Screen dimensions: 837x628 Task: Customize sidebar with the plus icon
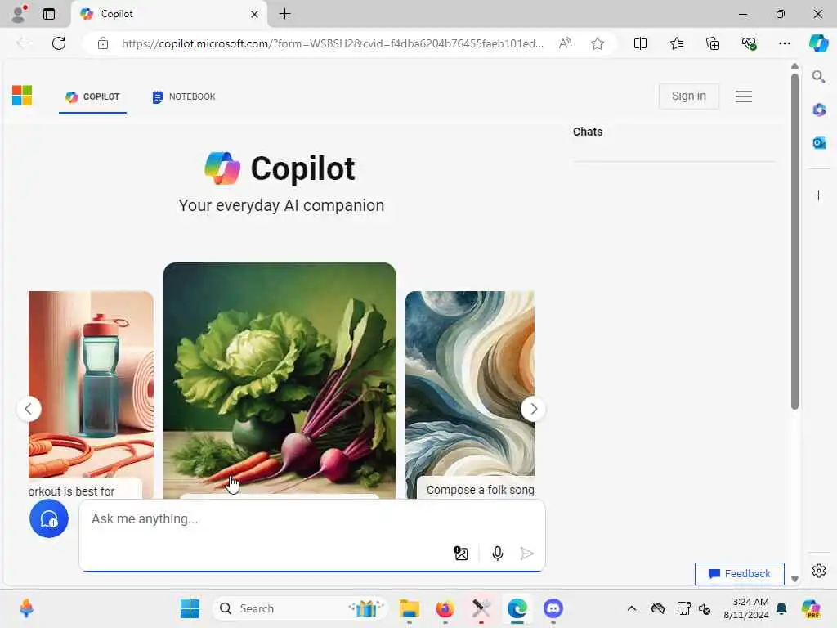[x=819, y=195]
